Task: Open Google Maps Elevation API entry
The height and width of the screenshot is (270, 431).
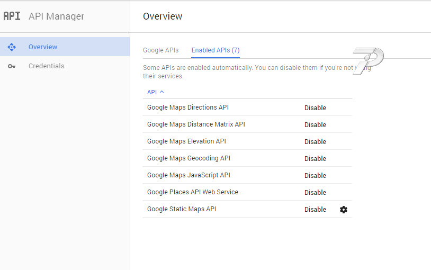Action: (186, 141)
